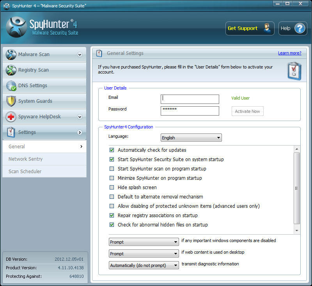This screenshot has height=286, width=312.
Task: Select Scan Scheduler settings
Action: 44,171
